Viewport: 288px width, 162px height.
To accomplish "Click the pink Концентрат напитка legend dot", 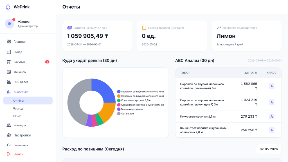I will click(119, 105).
